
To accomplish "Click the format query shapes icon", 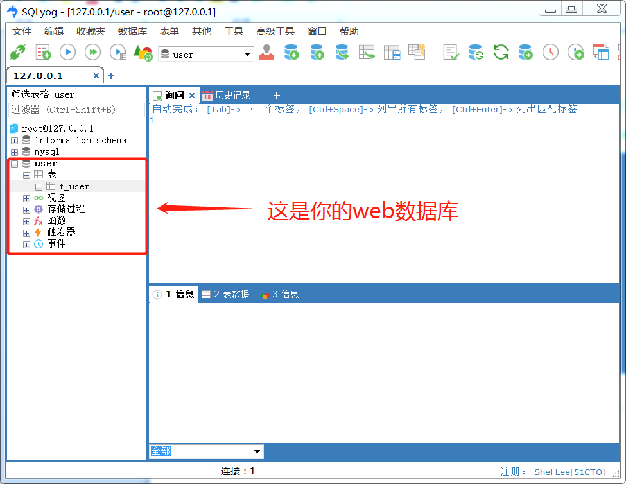I will pos(143,52).
